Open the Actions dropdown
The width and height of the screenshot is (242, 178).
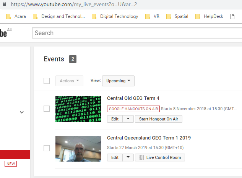[x=69, y=81]
